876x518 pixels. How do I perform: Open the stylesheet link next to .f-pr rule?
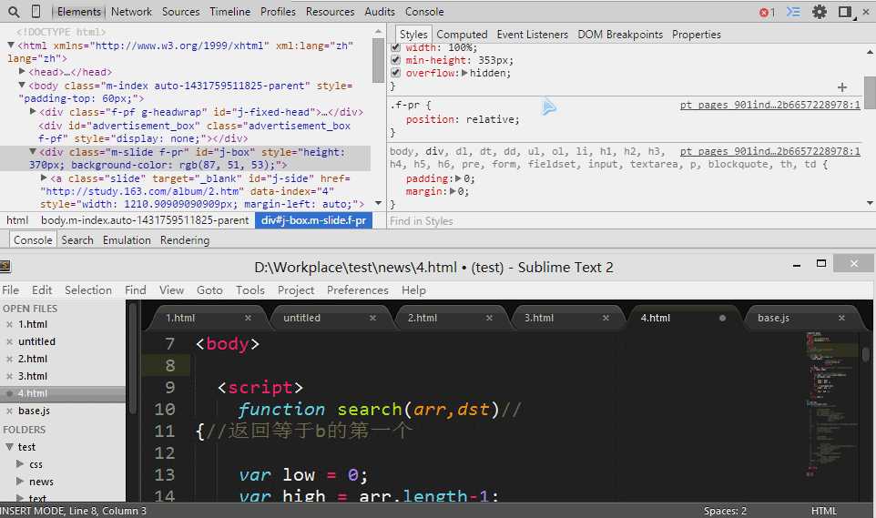[x=769, y=105]
